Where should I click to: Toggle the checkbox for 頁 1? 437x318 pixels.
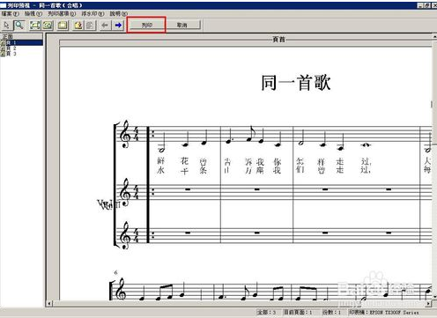coord(3,43)
